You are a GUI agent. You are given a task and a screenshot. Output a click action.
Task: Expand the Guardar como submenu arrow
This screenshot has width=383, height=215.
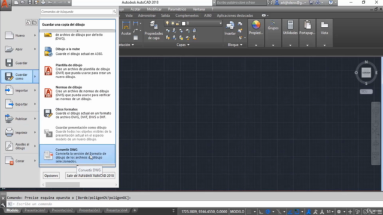pos(35,76)
